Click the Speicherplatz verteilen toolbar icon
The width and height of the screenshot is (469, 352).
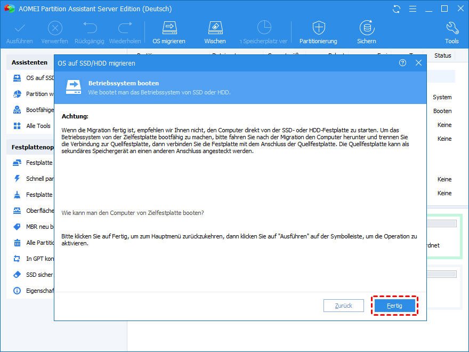click(264, 28)
